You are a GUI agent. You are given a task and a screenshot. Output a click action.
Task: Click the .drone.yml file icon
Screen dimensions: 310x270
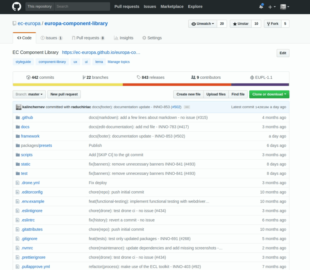(18, 183)
